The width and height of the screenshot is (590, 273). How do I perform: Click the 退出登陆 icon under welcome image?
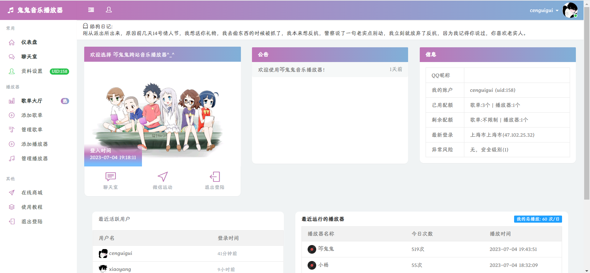tap(214, 177)
